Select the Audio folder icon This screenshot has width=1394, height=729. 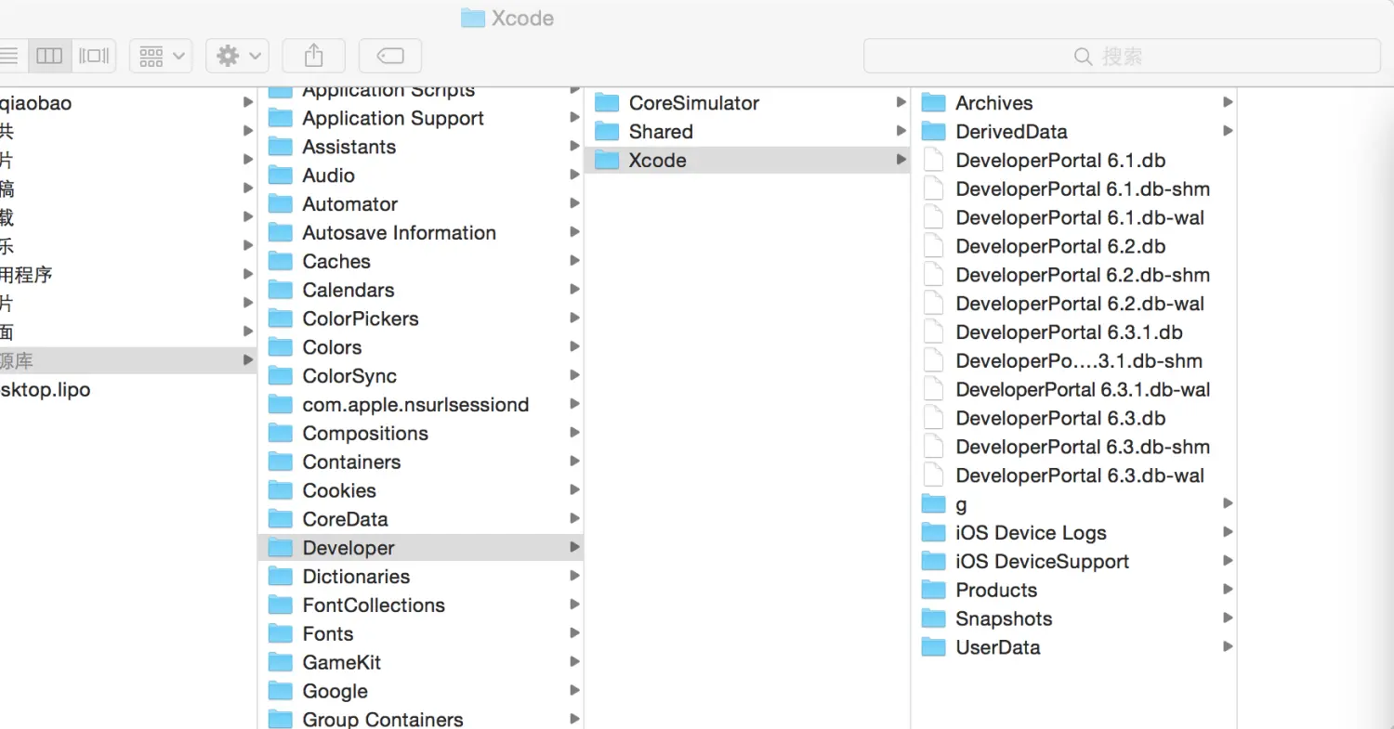pyautogui.click(x=281, y=176)
